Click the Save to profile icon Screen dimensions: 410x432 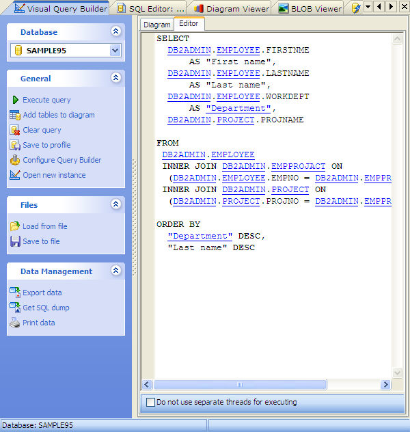15,145
